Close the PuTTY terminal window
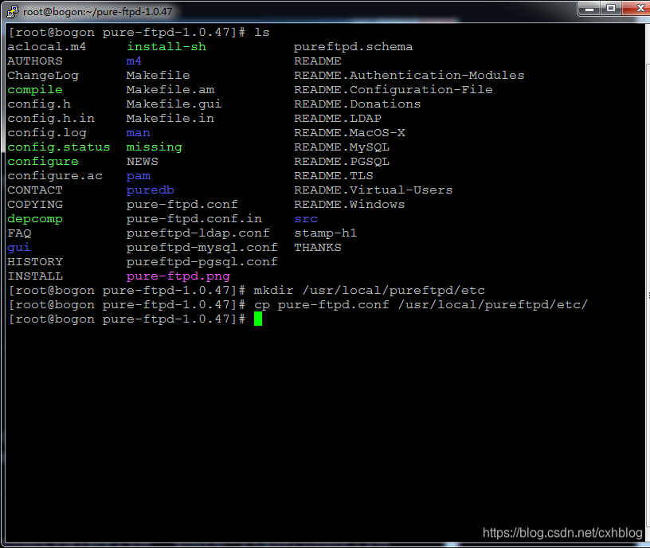 (639, 8)
